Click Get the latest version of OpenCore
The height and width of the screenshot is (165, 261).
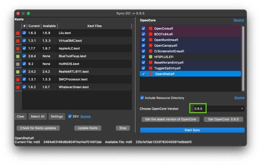coord(170,119)
